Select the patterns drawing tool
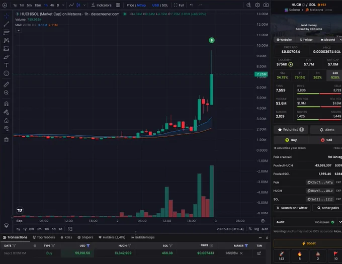The height and width of the screenshot is (264, 342). point(7,40)
